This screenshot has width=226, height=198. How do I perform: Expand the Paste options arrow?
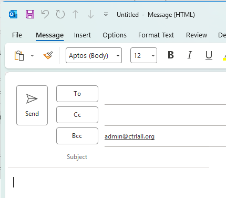coord(32,56)
